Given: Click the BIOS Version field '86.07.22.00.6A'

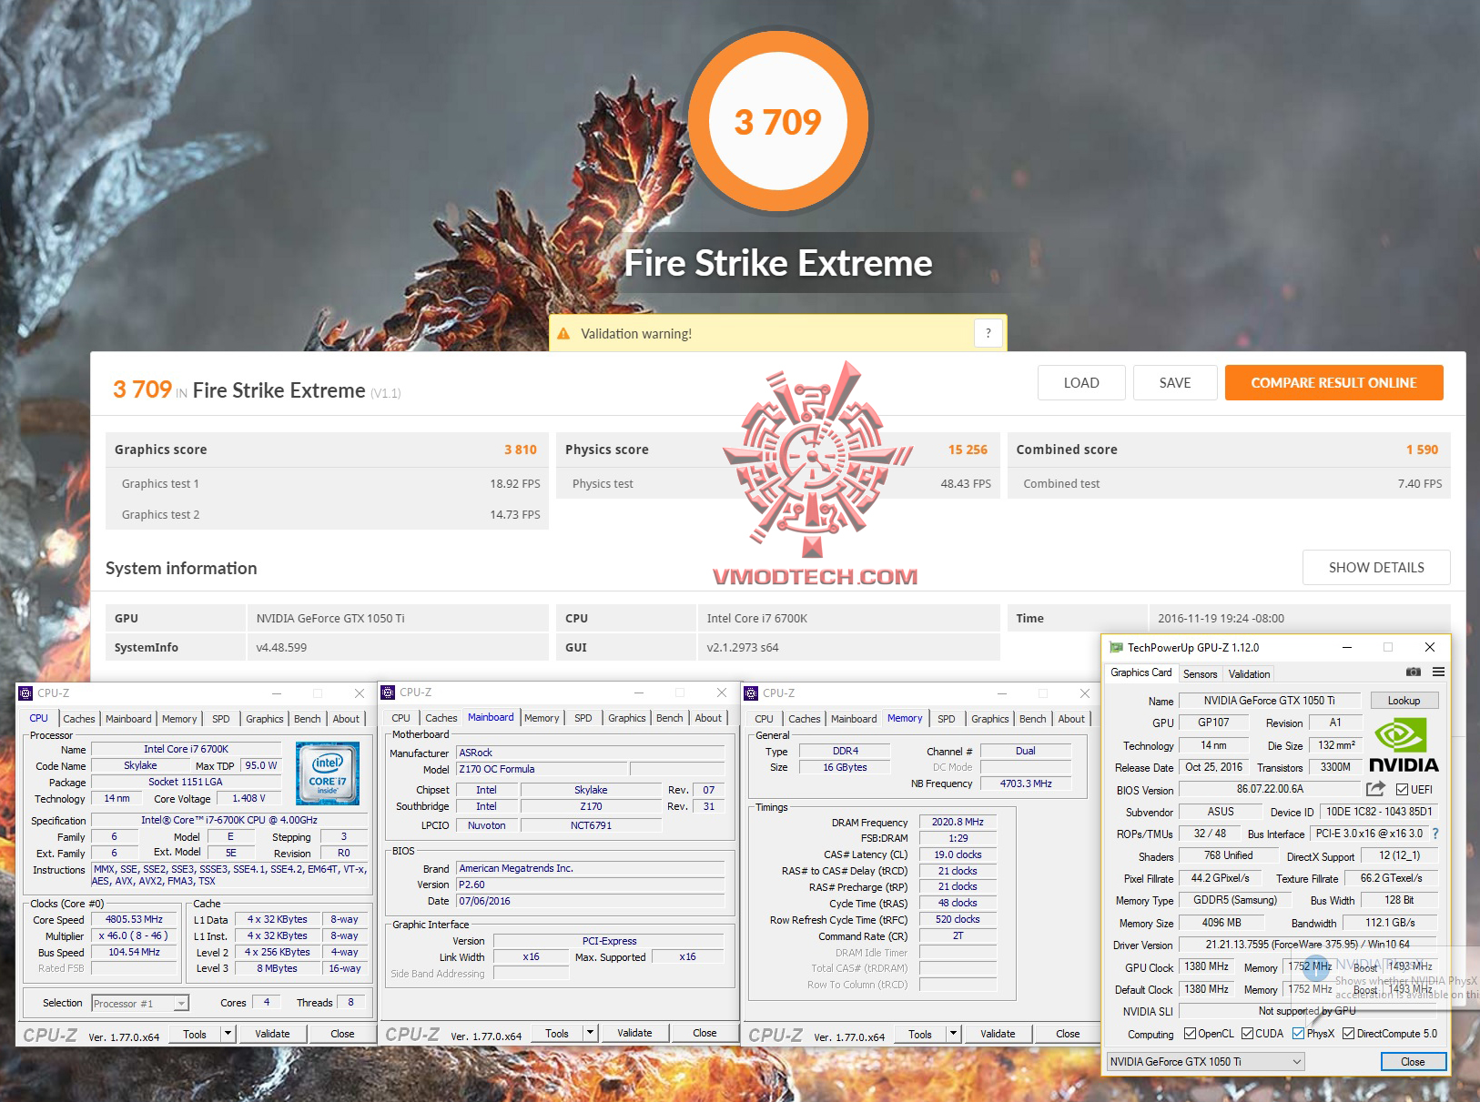Looking at the screenshot, I should 1270,789.
